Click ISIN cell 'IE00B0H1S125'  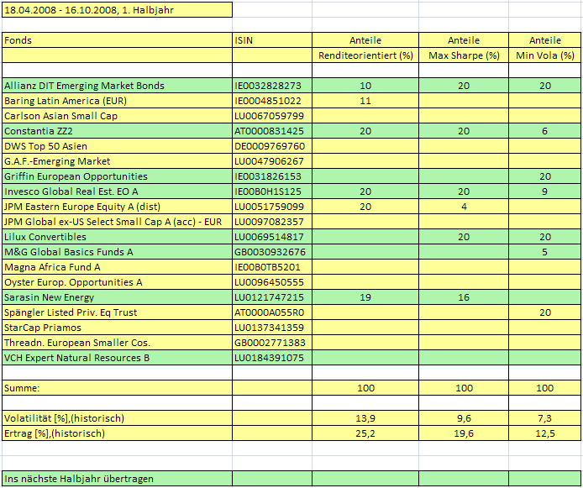pyautogui.click(x=272, y=192)
